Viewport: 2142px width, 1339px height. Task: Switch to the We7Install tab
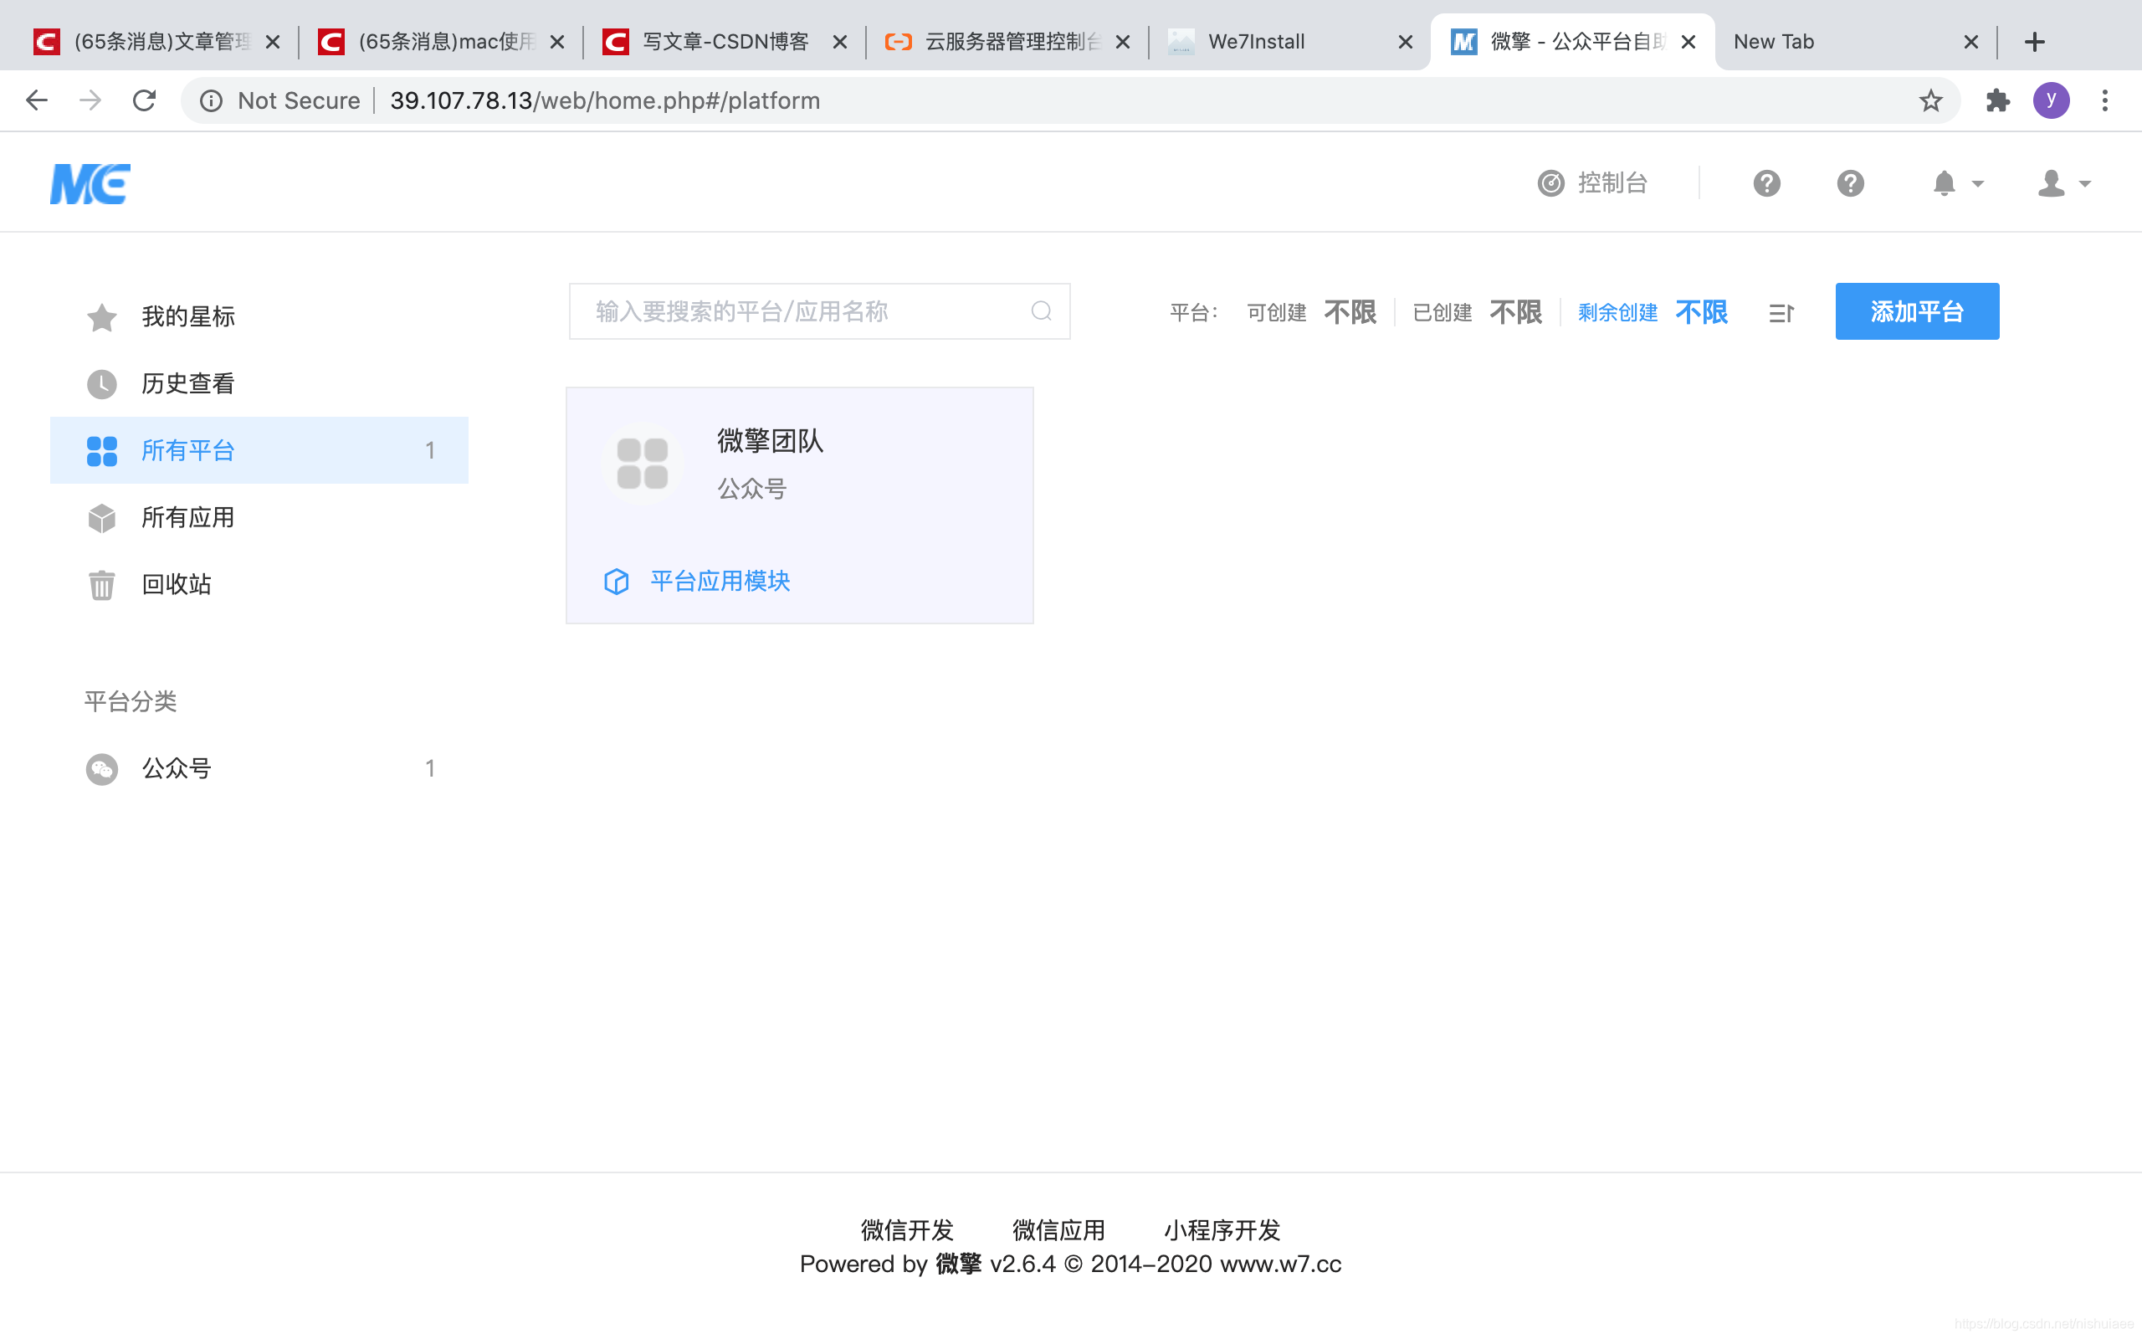tap(1289, 42)
